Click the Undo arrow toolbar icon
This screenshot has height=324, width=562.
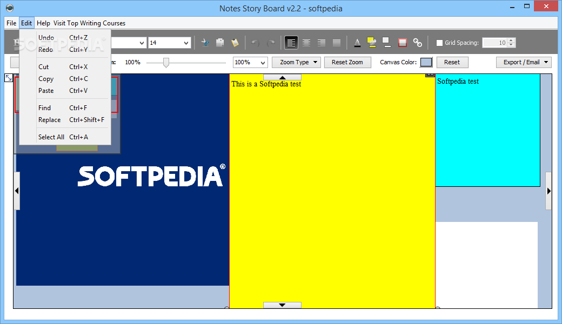[x=255, y=43]
